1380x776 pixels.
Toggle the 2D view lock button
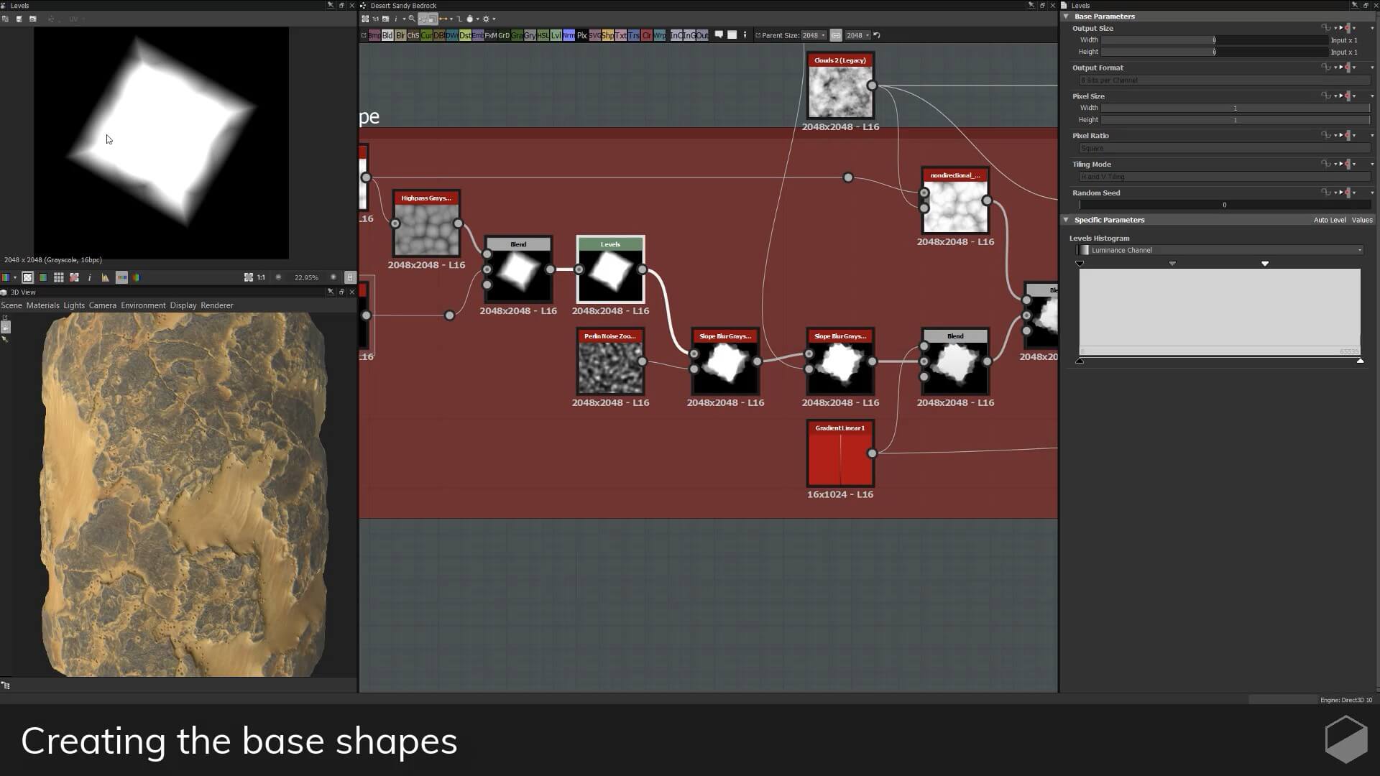click(350, 277)
